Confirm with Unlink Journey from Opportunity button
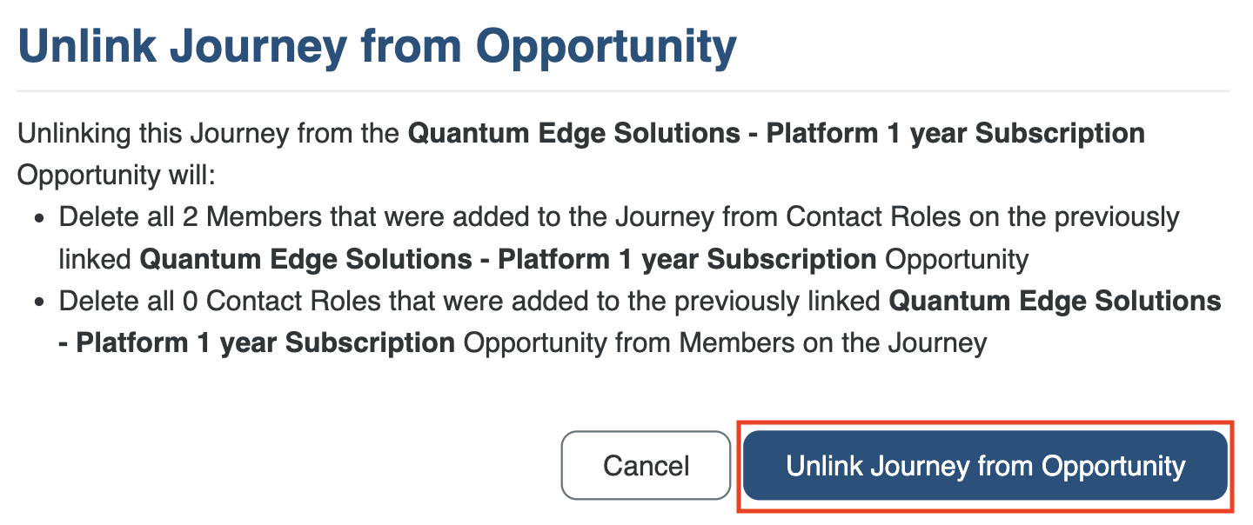 click(985, 466)
